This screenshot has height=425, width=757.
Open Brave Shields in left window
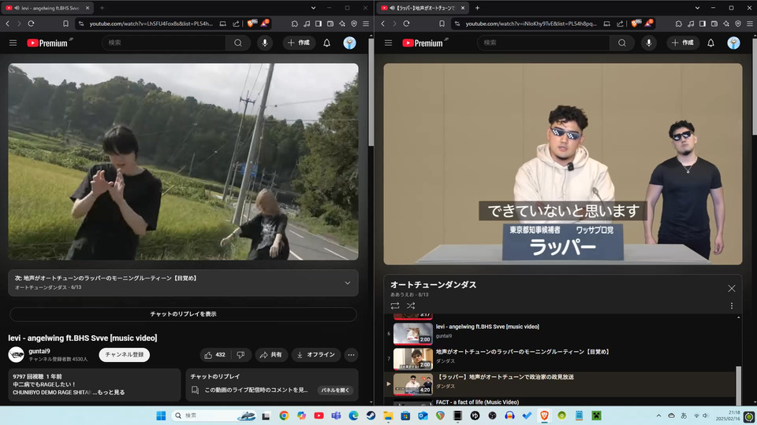click(252, 23)
